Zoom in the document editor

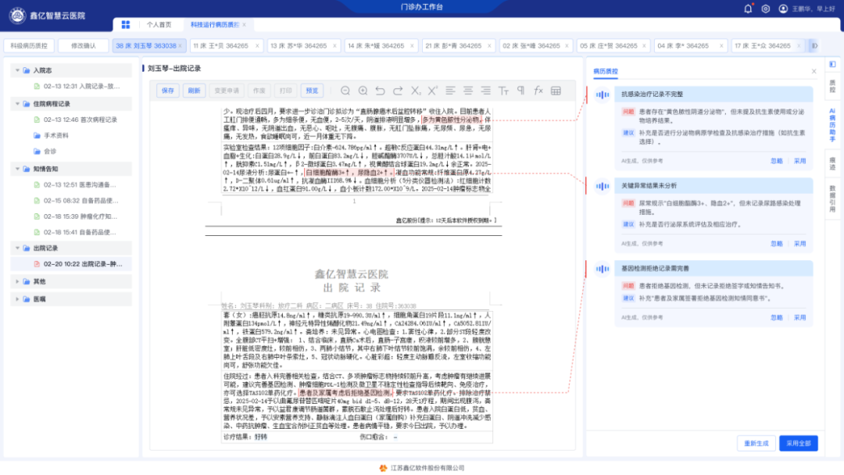point(363,91)
